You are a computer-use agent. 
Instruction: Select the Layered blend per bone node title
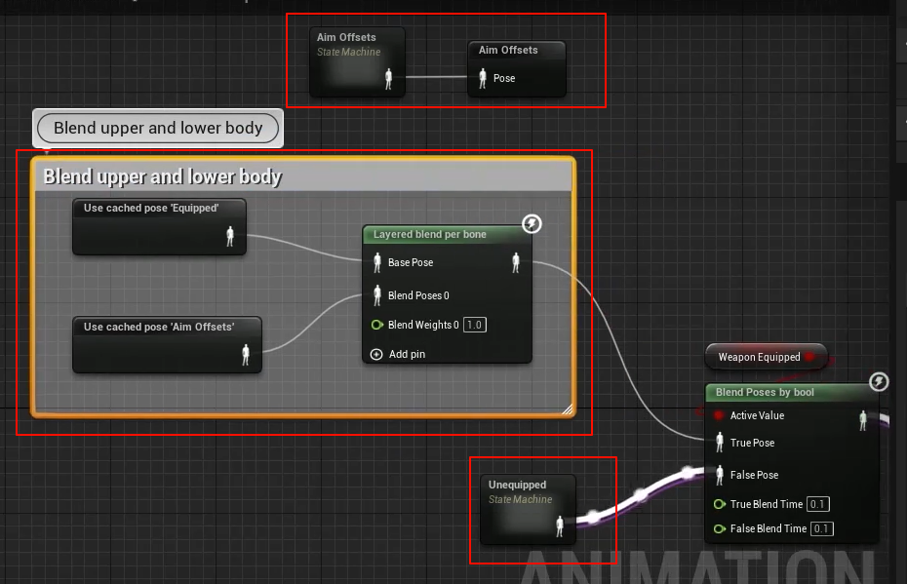pyautogui.click(x=430, y=234)
